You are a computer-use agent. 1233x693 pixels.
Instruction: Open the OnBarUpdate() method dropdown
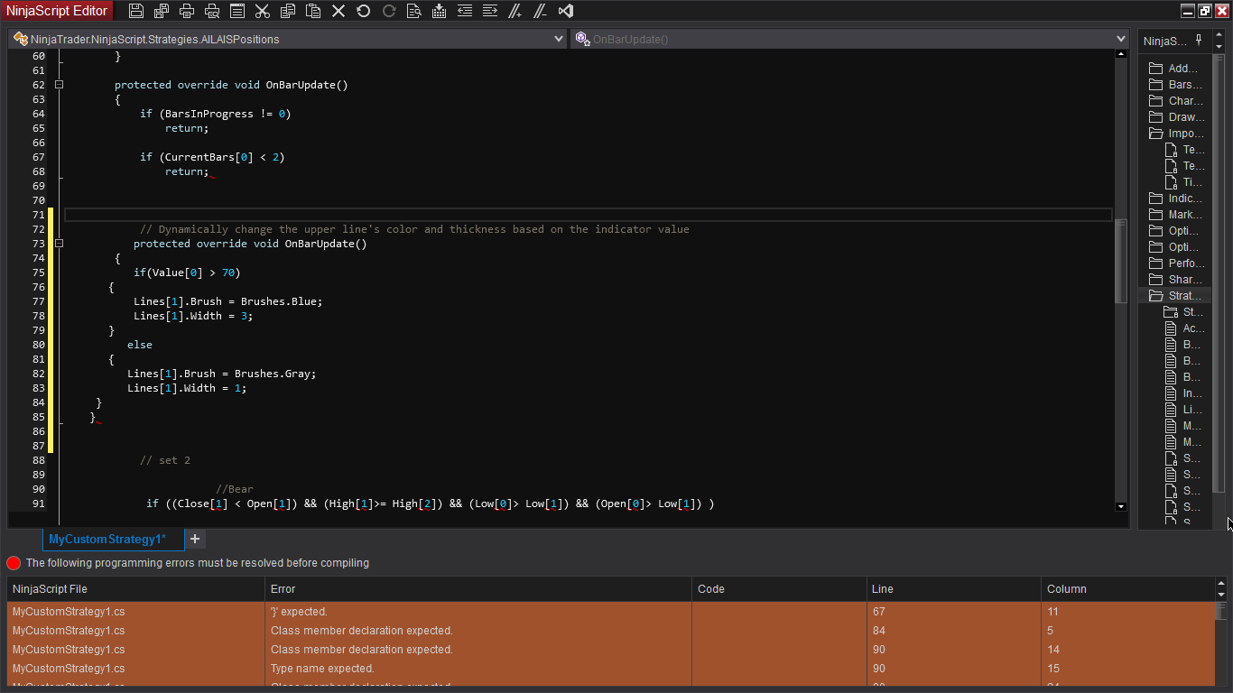pyautogui.click(x=1121, y=40)
